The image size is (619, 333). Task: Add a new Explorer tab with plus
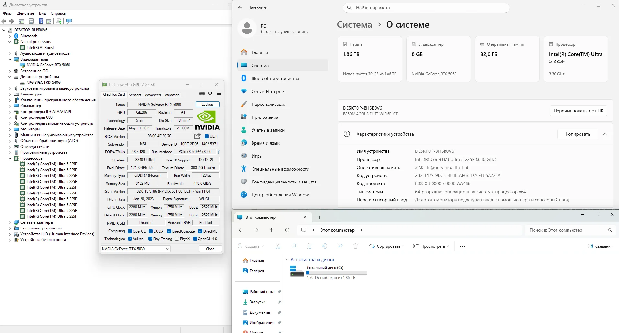[x=320, y=217]
